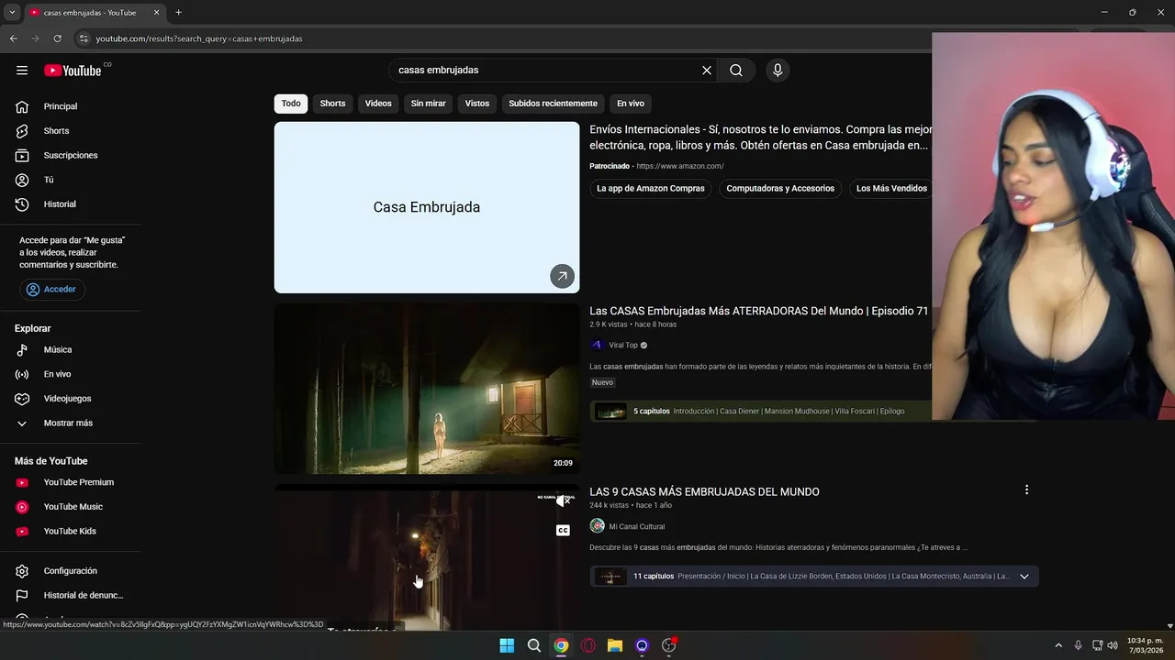The width and height of the screenshot is (1175, 660).
Task: Click the magnifier search button
Action: pyautogui.click(x=736, y=71)
